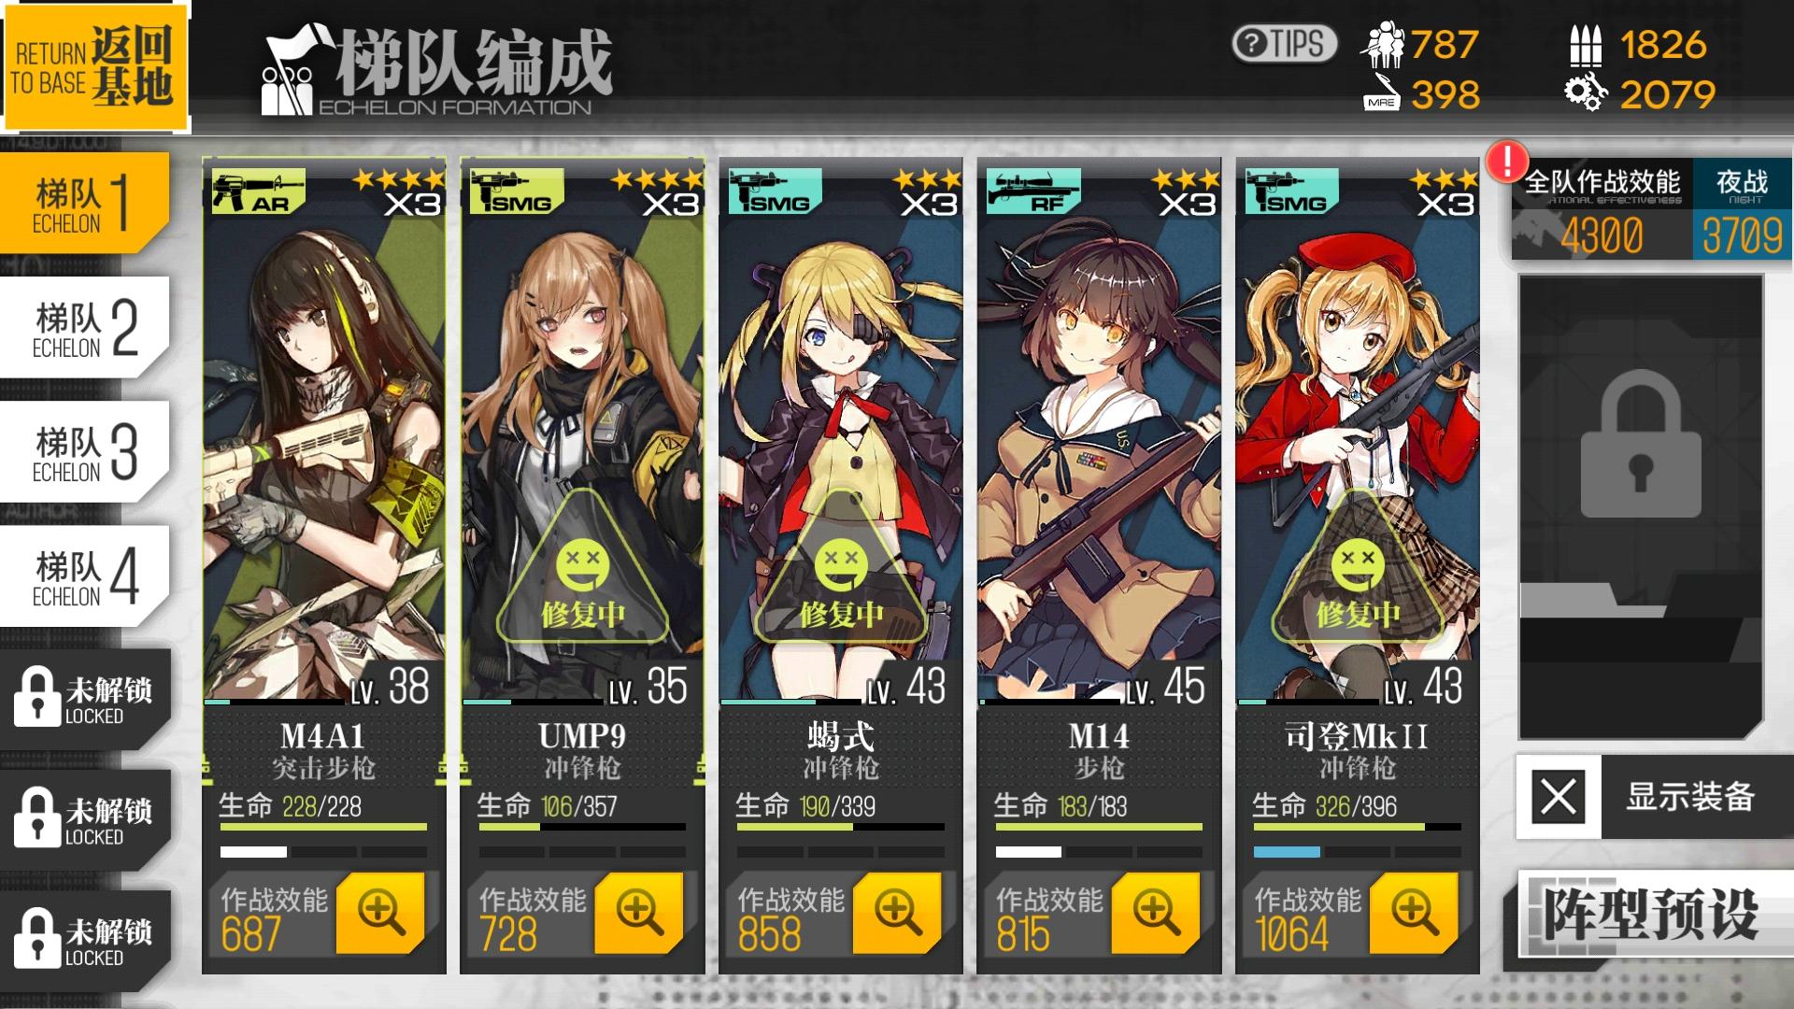Click first 未解锁 LOCKED echelon slot
The height and width of the screenshot is (1009, 1794).
(x=84, y=699)
